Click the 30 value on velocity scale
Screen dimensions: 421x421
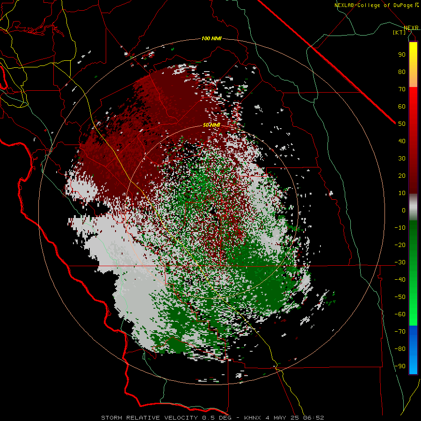coord(402,159)
